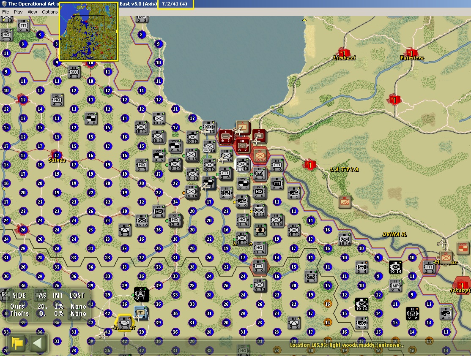Select the yellow-highlighted unit at Siauliai
This screenshot has width=471, height=356.
coord(125,323)
